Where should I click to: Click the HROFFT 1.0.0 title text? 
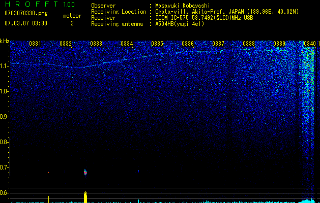(40, 4)
